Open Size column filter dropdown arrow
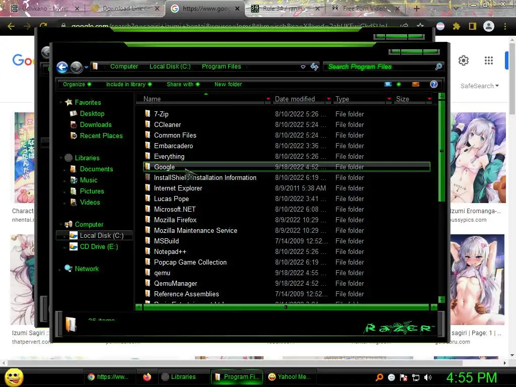Viewport: 516px width, 387px height. [429, 99]
